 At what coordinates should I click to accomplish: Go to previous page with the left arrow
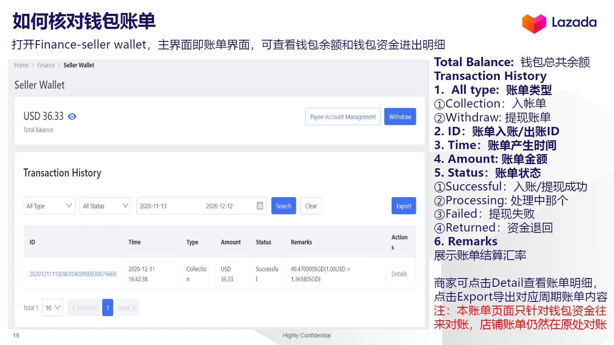coord(84,307)
